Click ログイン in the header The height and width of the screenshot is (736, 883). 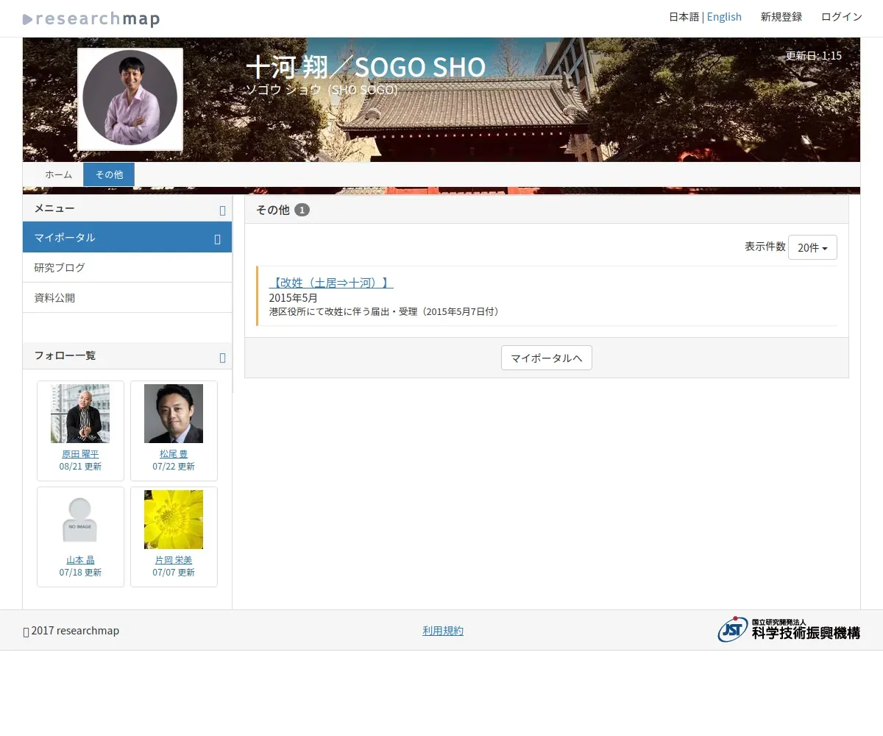[x=842, y=17]
